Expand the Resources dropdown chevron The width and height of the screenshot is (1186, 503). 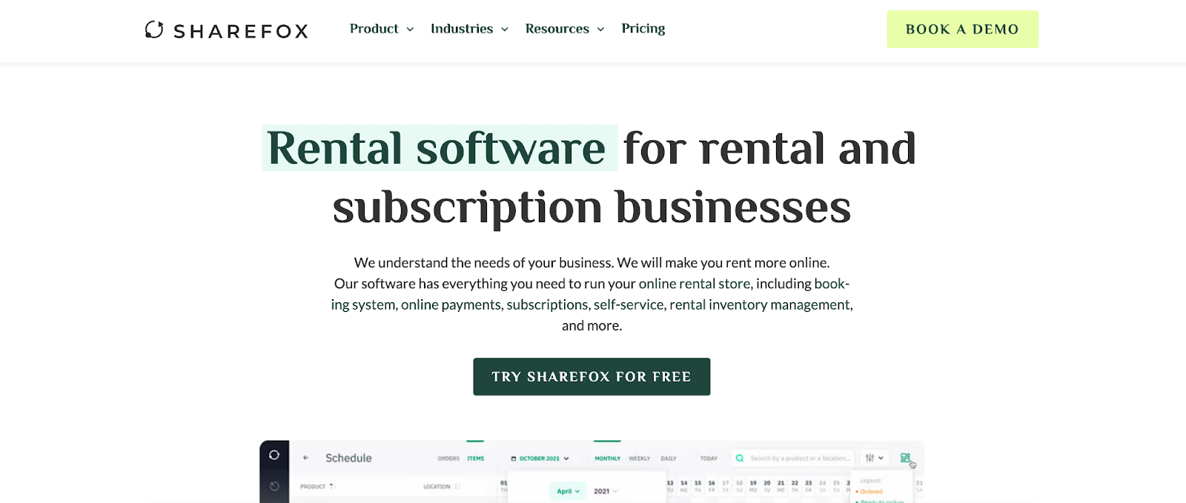(x=600, y=30)
